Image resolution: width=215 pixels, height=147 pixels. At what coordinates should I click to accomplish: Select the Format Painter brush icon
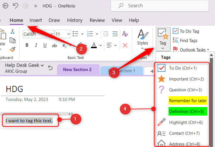point(13,49)
